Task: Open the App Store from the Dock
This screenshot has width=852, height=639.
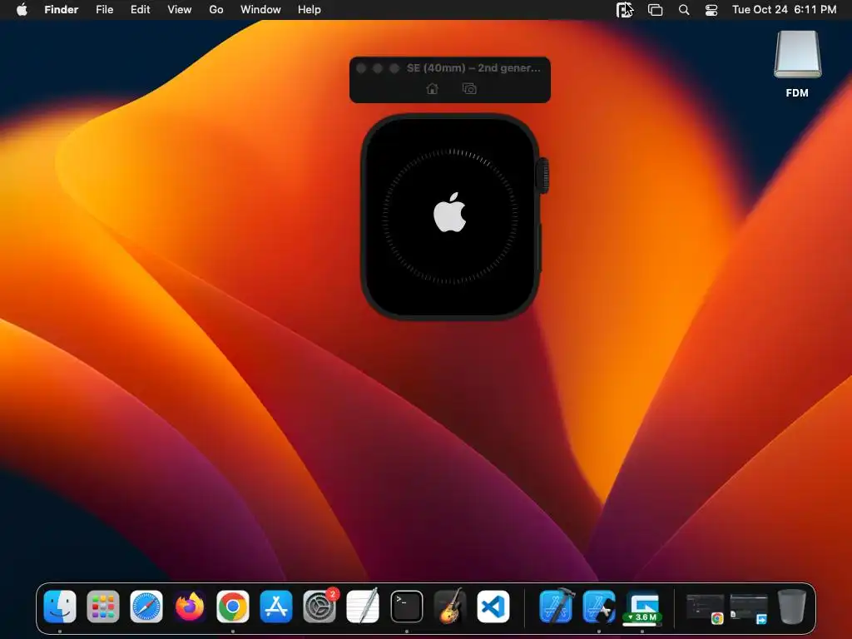Action: click(276, 606)
